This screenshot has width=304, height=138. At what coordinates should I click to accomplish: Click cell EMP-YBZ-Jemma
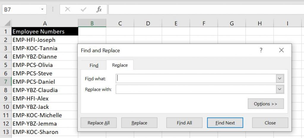pos(45,124)
